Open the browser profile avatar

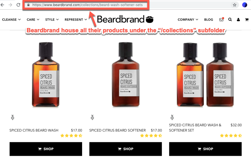pos(245,5)
